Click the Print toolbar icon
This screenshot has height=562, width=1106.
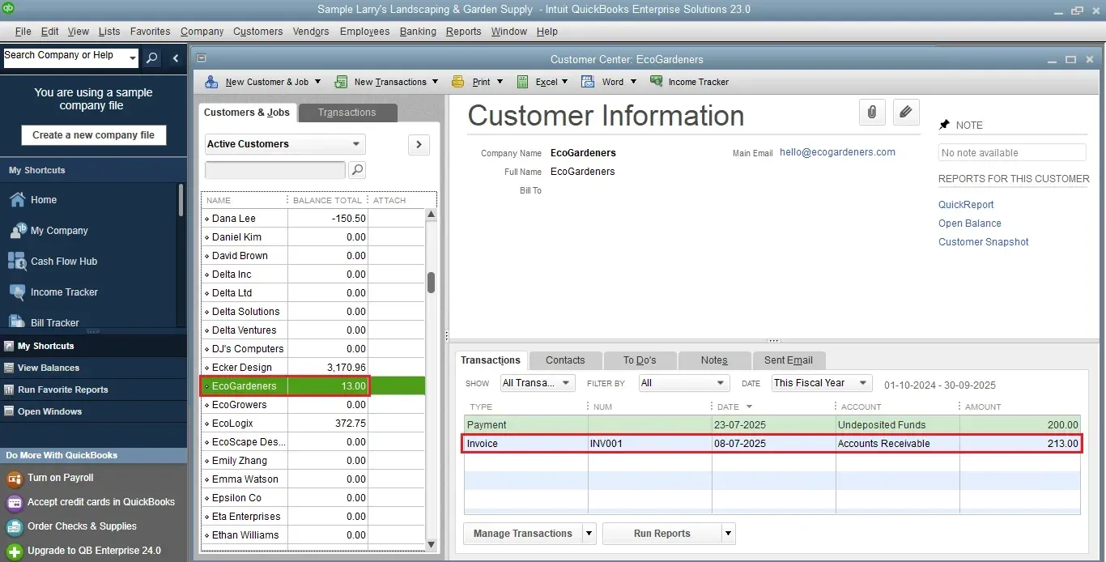coord(458,82)
